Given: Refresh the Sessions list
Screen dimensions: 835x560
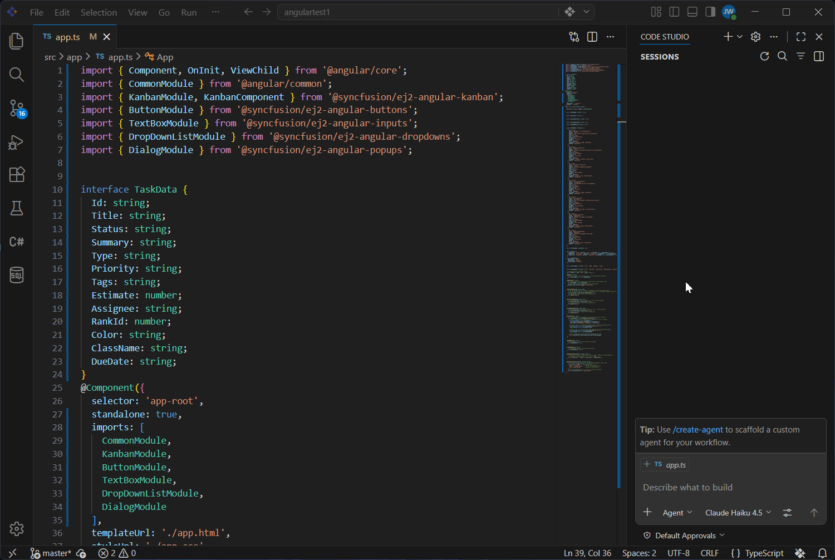Looking at the screenshot, I should [x=764, y=56].
